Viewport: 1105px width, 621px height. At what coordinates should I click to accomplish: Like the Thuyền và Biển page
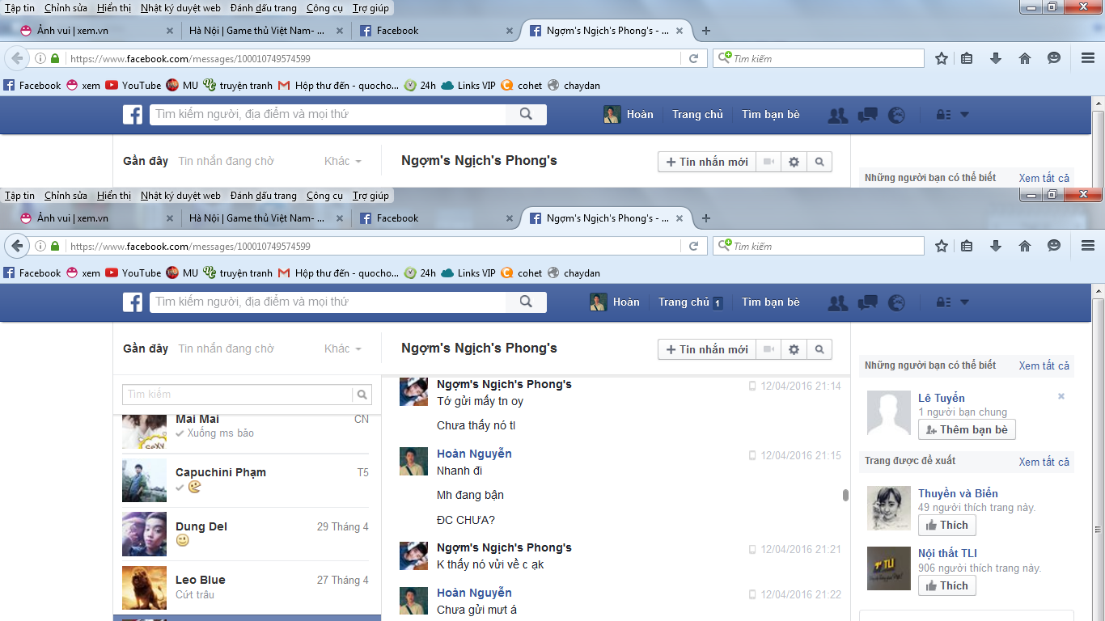click(947, 526)
